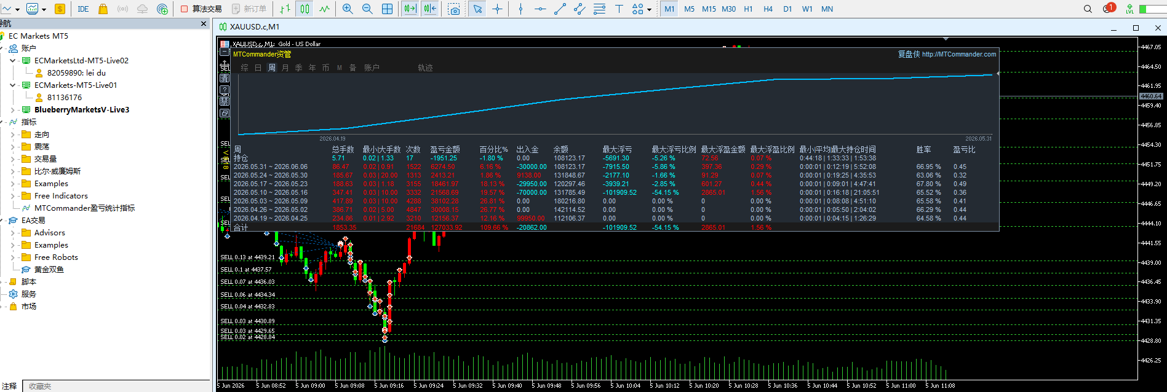Insert Fibonacci retracement lines tool
The height and width of the screenshot is (392, 1167).
pyautogui.click(x=599, y=9)
